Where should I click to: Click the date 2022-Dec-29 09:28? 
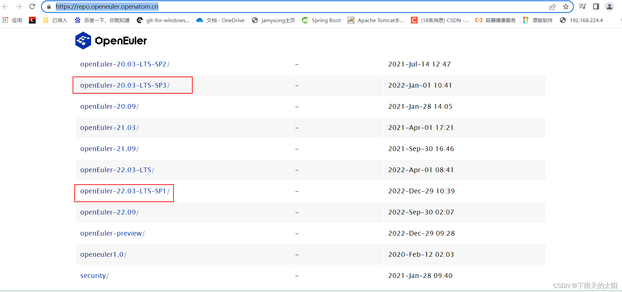click(422, 233)
